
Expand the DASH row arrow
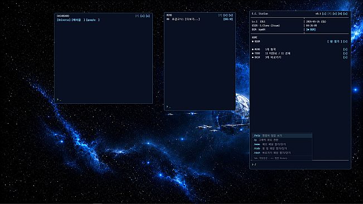[345, 57]
